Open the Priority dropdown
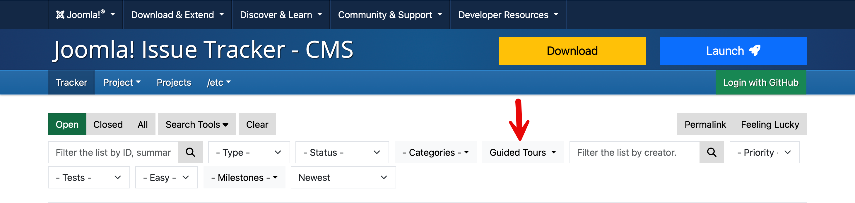 point(764,152)
